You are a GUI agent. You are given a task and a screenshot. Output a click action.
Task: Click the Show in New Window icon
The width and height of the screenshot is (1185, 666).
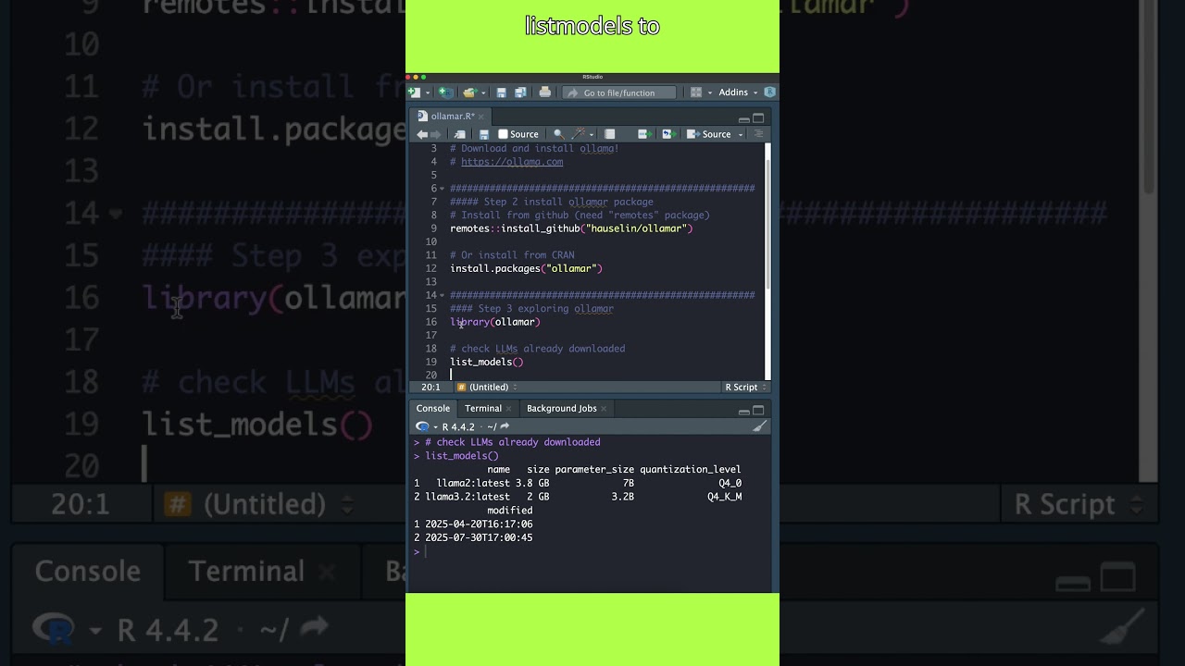point(459,134)
